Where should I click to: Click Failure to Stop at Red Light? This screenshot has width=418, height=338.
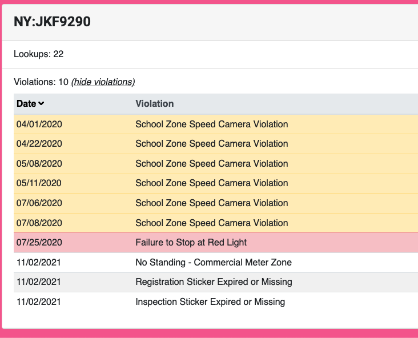[x=191, y=243]
